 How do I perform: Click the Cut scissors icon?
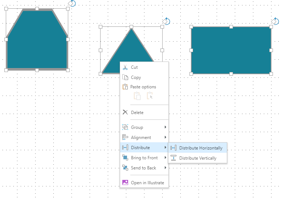click(x=125, y=67)
